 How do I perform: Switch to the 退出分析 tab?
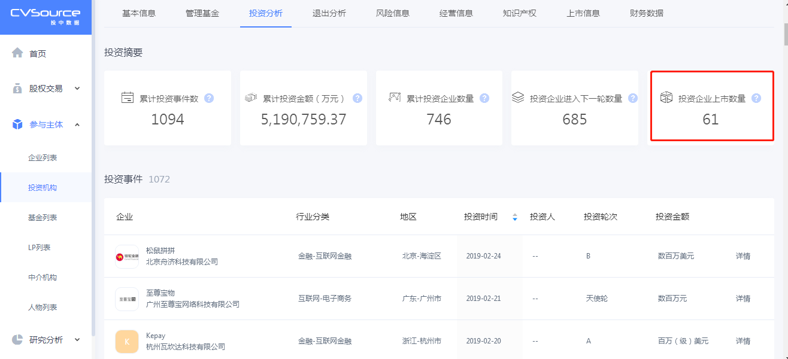click(x=329, y=13)
